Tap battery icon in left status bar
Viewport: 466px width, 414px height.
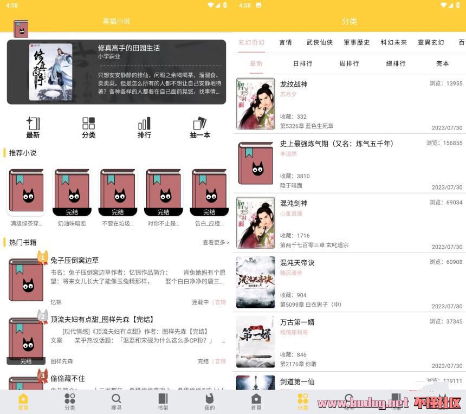pos(225,5)
